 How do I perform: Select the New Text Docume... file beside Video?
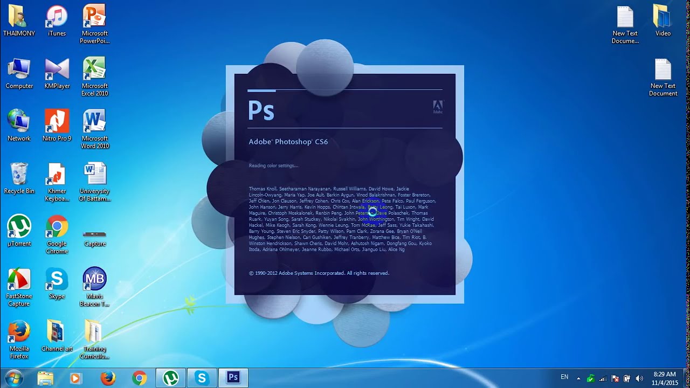click(x=625, y=24)
